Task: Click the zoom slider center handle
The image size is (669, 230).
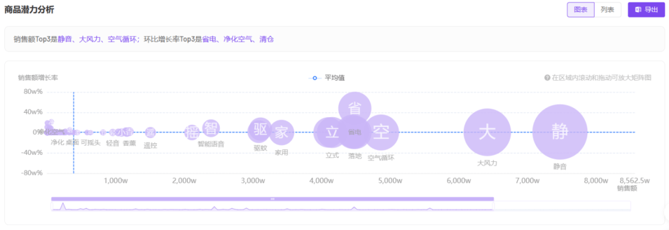Action: pos(272,199)
